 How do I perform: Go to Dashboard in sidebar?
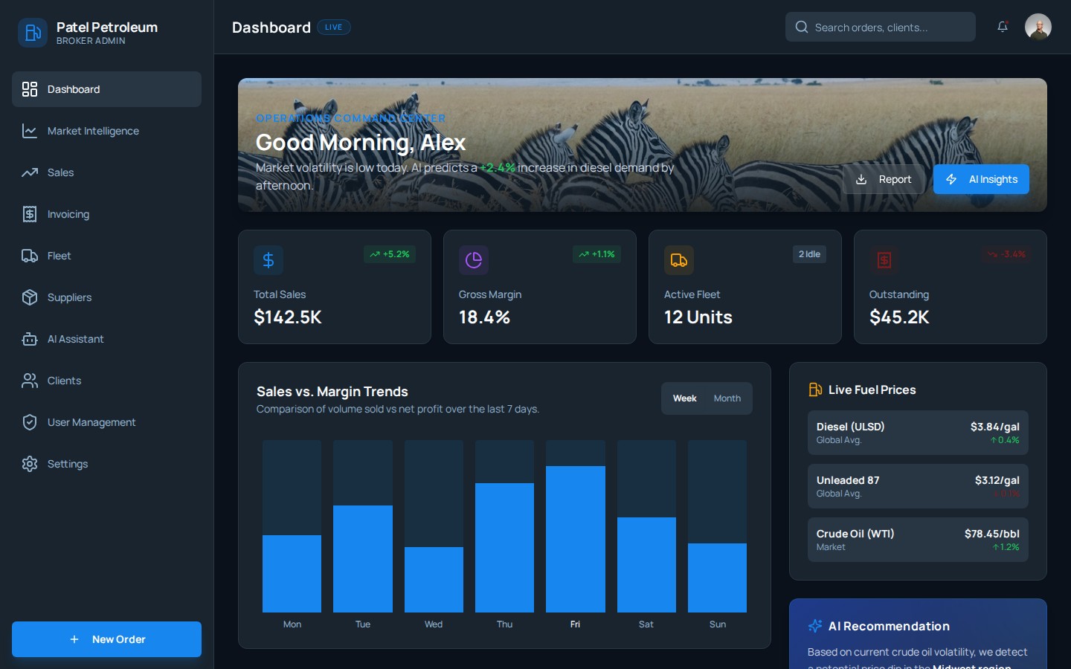point(106,89)
